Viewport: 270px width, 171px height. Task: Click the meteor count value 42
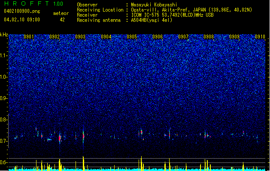point(62,20)
